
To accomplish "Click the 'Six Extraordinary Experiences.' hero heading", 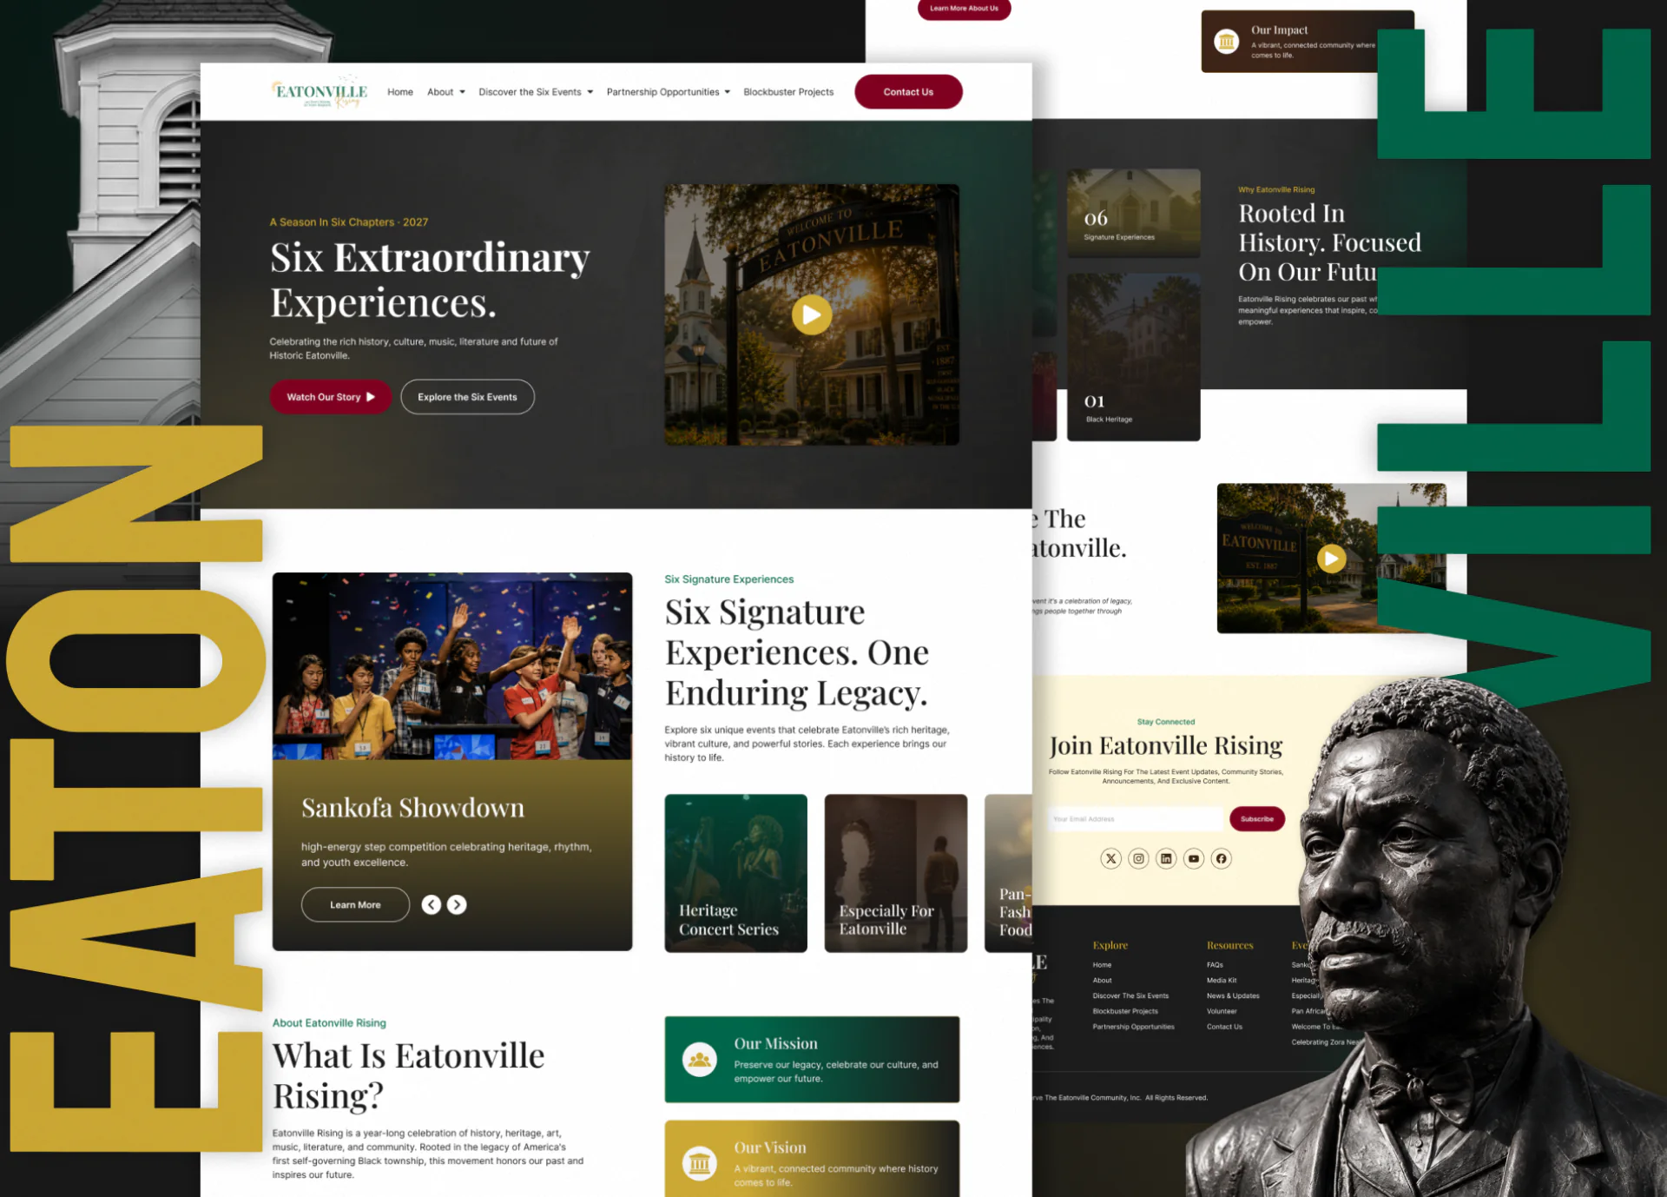I will 430,280.
